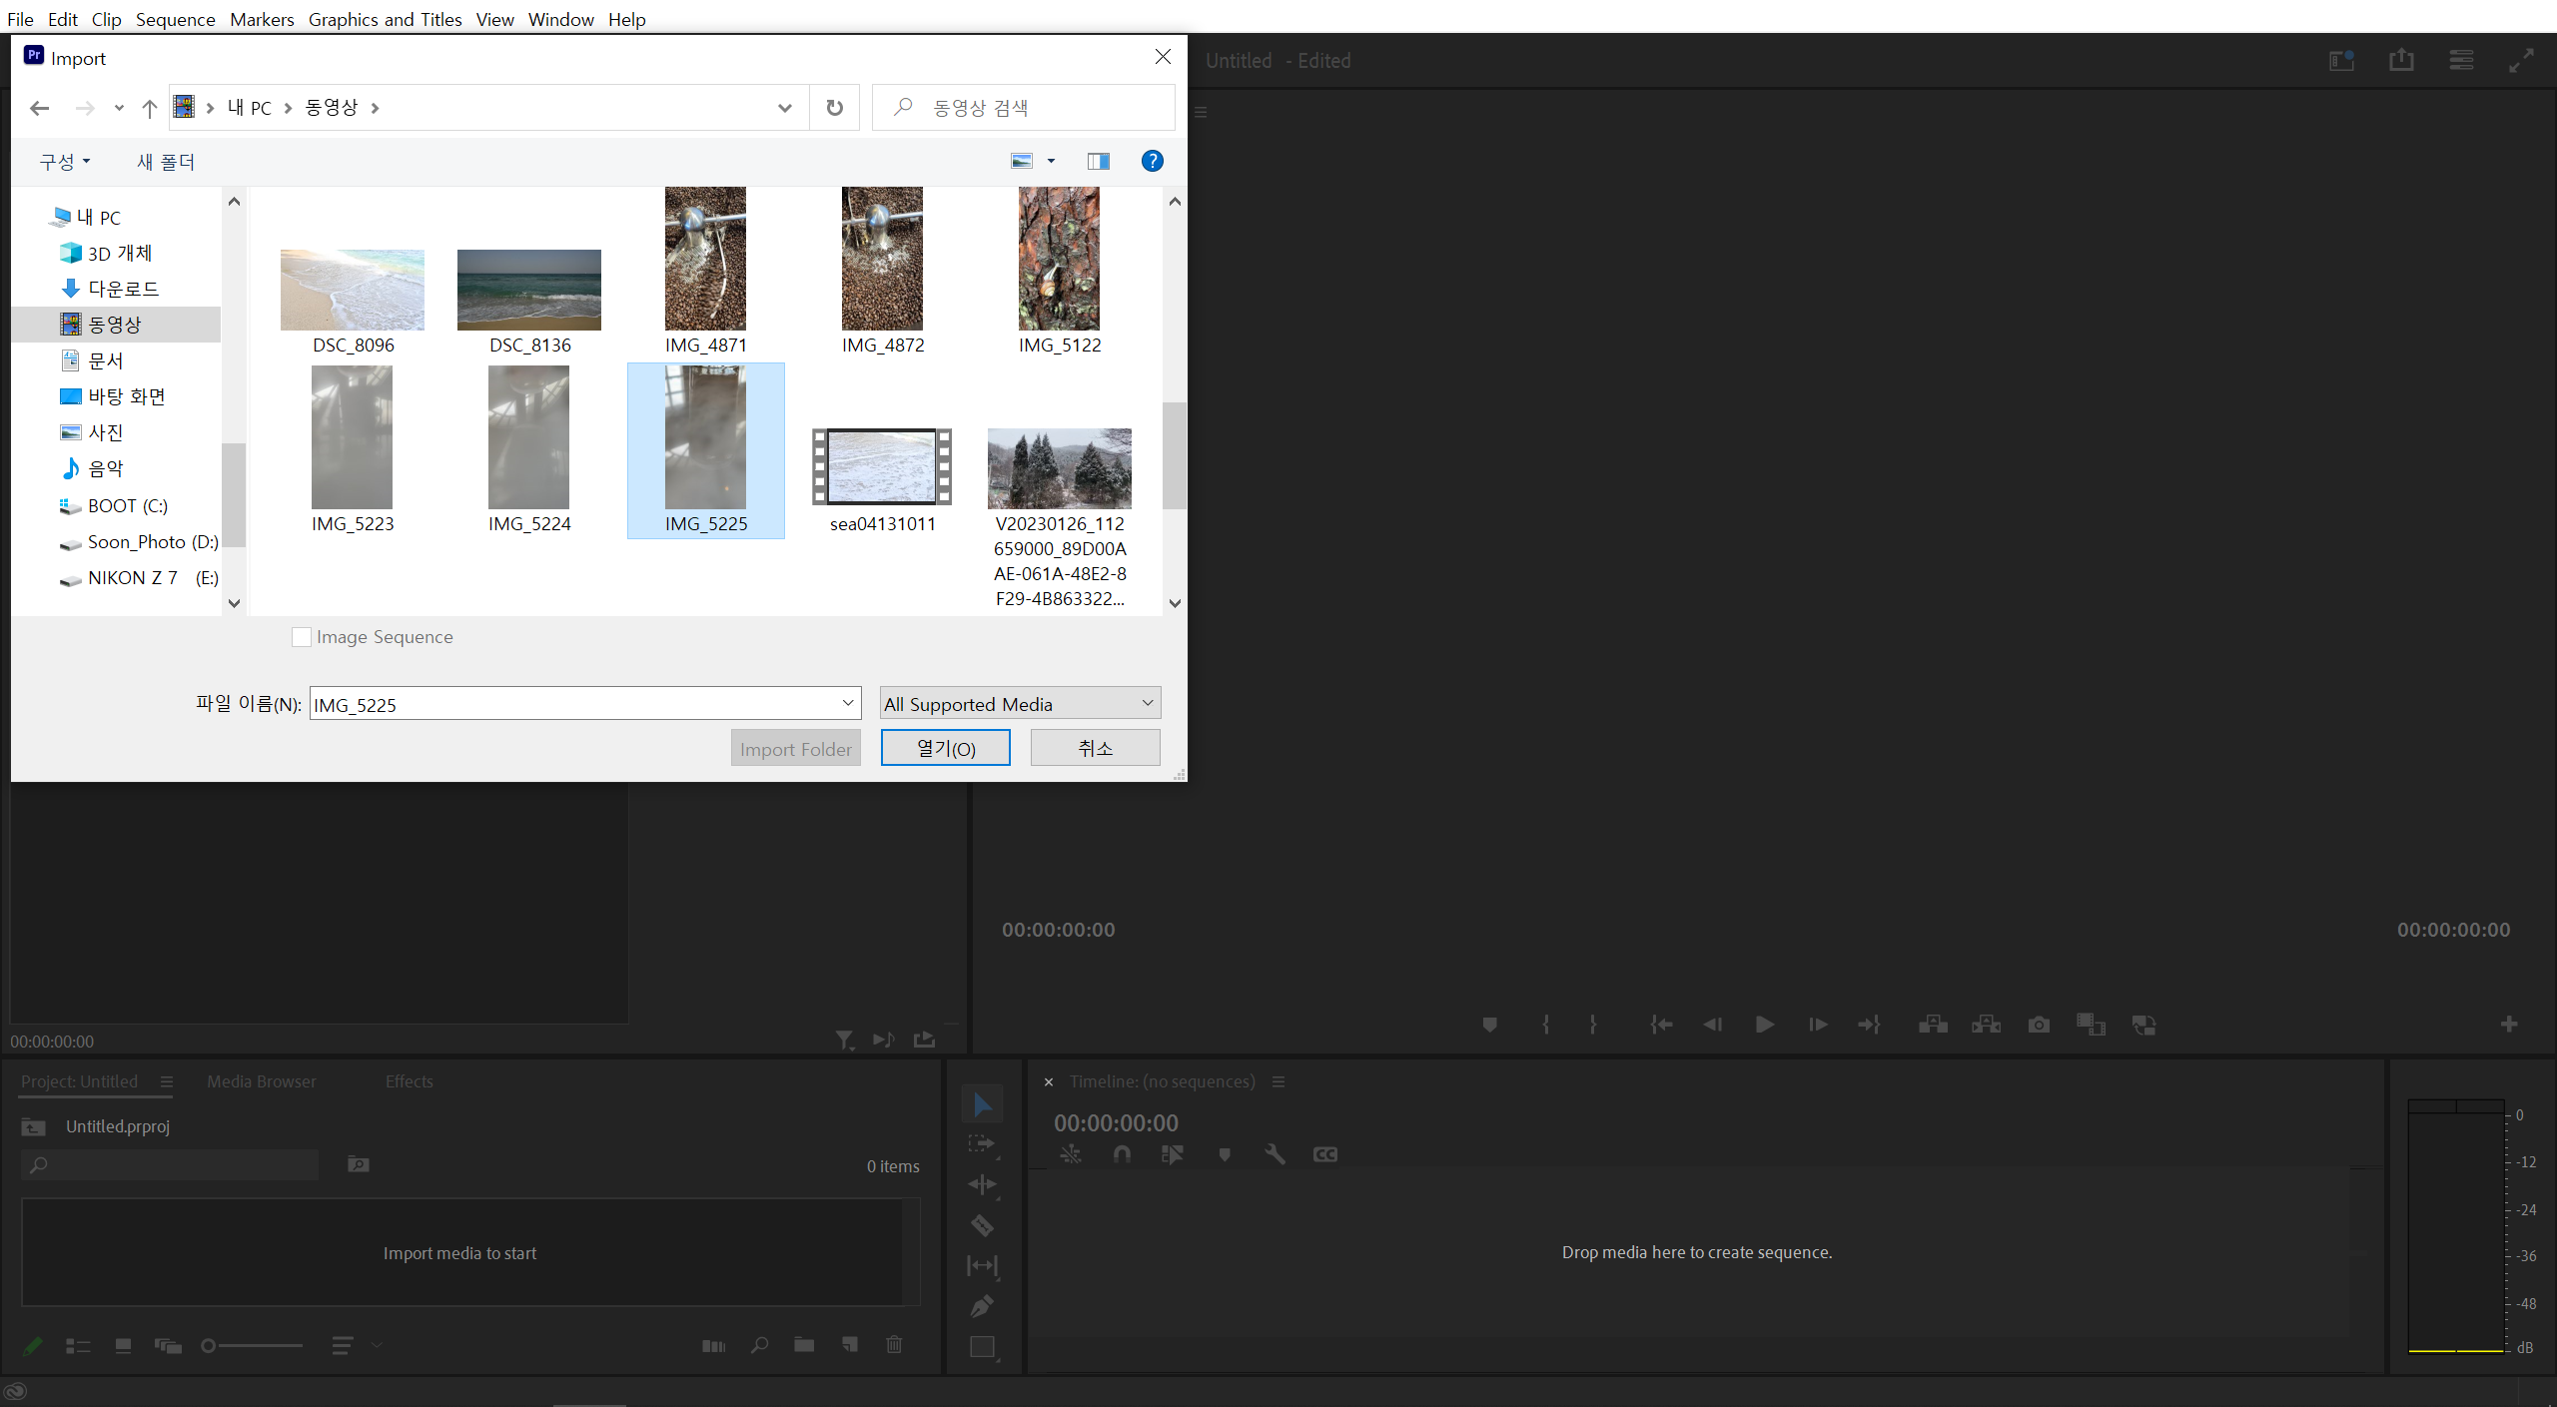Open address bar previous locations dropdown
Screen dimensions: 2557x1407
785,108
